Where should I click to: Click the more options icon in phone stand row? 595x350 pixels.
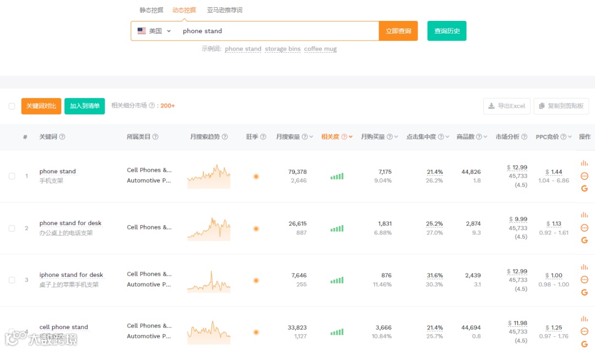point(585,176)
